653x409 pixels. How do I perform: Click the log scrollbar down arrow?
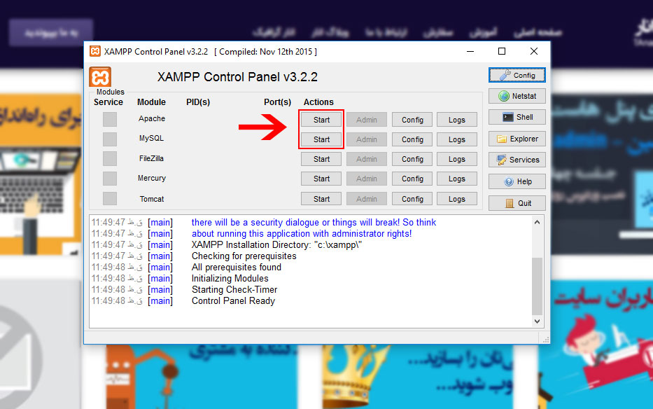click(x=538, y=321)
